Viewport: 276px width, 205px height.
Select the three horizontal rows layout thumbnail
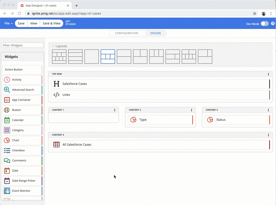[x=75, y=56]
